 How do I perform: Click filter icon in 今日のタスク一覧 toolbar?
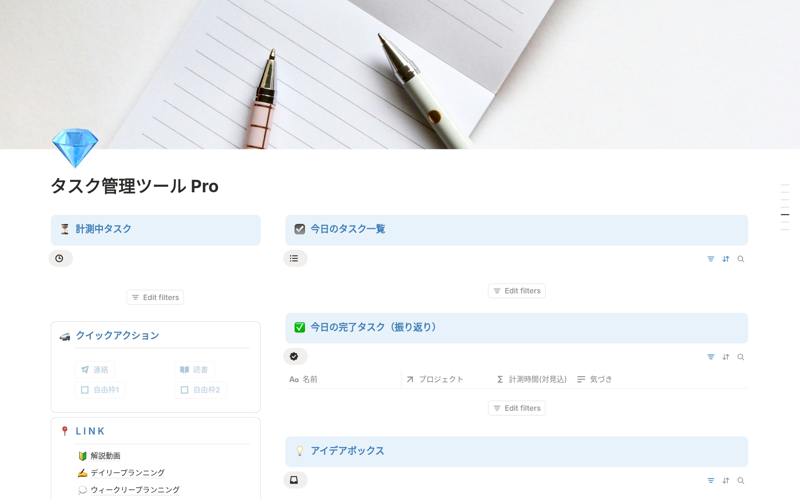[711, 259]
